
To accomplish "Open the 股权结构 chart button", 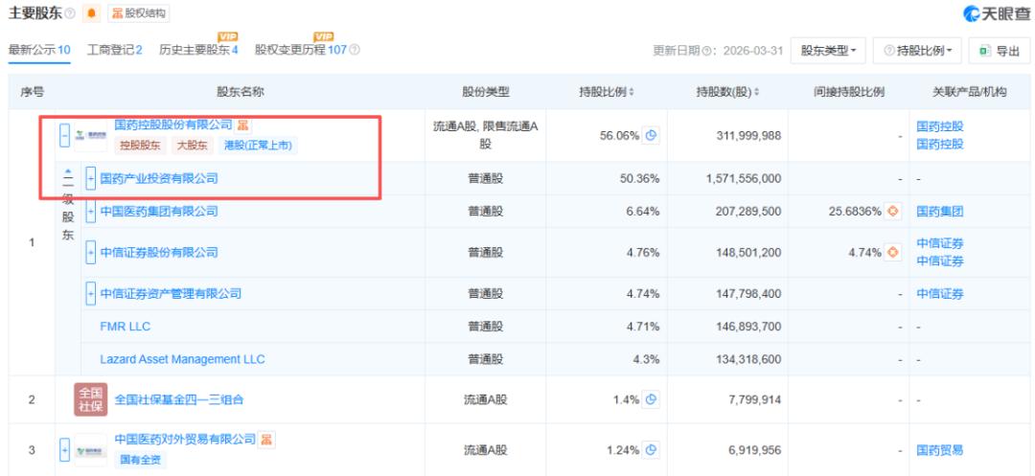I will point(139,13).
